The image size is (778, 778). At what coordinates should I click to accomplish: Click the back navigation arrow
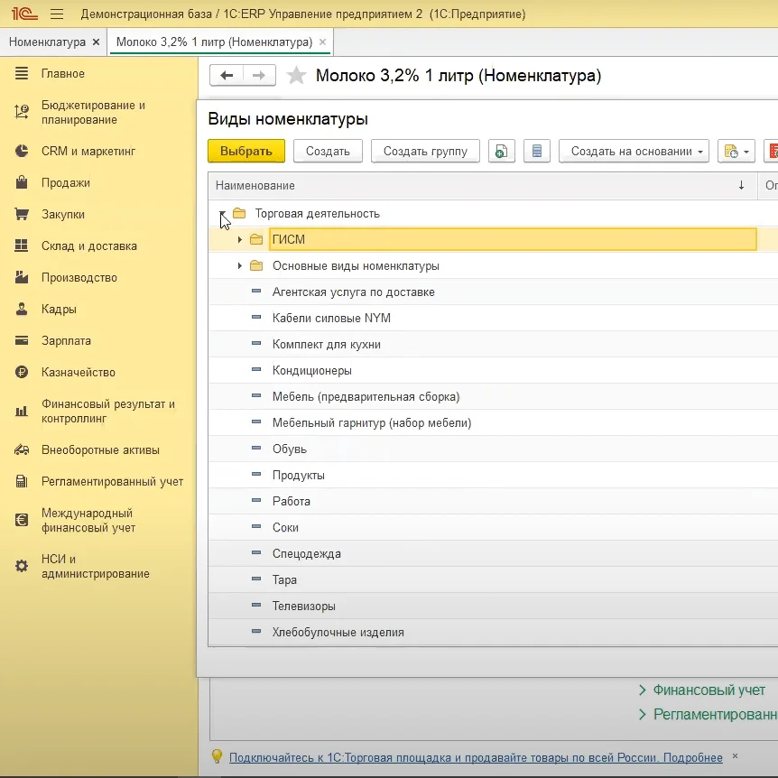(227, 76)
